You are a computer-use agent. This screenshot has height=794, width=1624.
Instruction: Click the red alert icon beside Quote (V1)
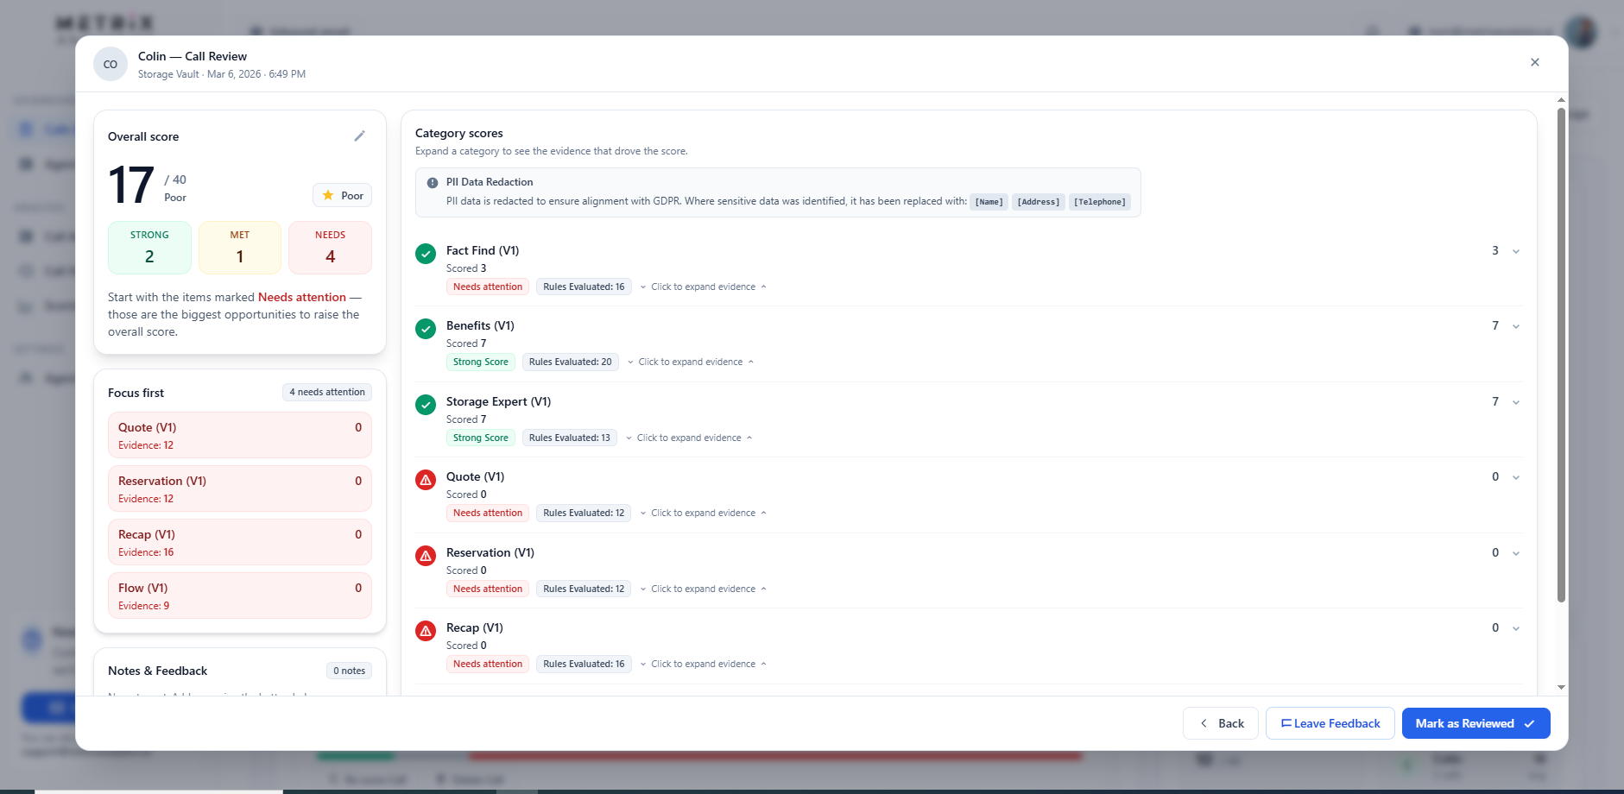click(x=425, y=481)
